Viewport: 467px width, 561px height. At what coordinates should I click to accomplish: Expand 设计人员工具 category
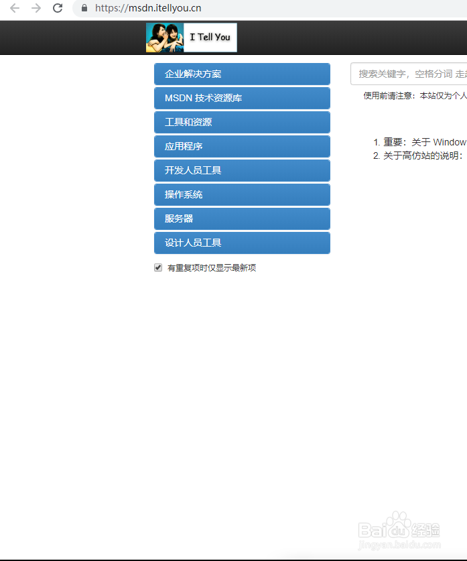(242, 243)
